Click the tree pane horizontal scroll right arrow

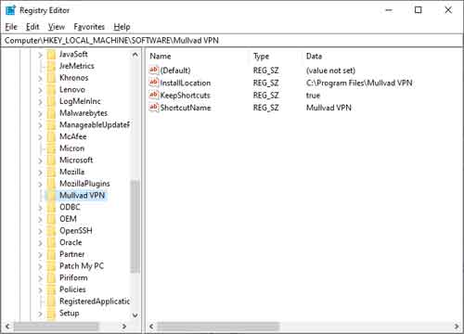click(x=124, y=327)
